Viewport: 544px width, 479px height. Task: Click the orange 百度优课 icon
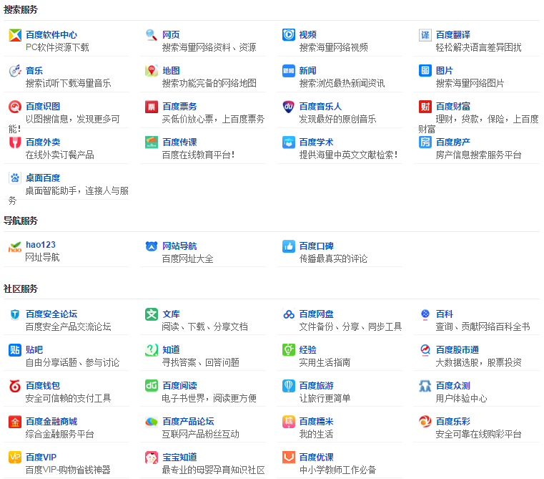pos(288,458)
